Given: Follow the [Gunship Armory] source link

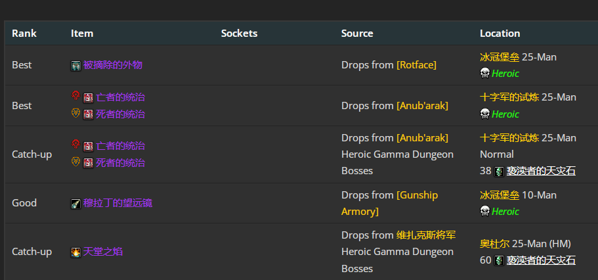Looking at the screenshot, I should pos(389,203).
